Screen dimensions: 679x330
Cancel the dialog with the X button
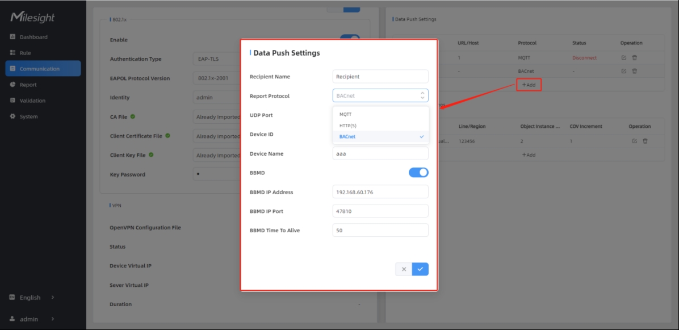404,269
